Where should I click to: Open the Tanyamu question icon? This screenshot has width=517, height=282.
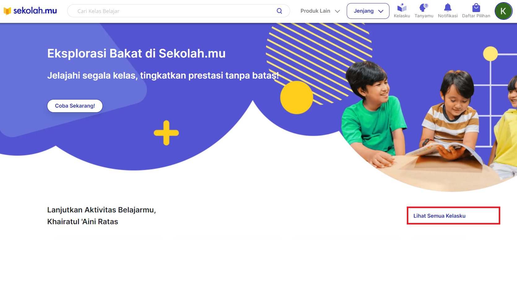tap(424, 7)
